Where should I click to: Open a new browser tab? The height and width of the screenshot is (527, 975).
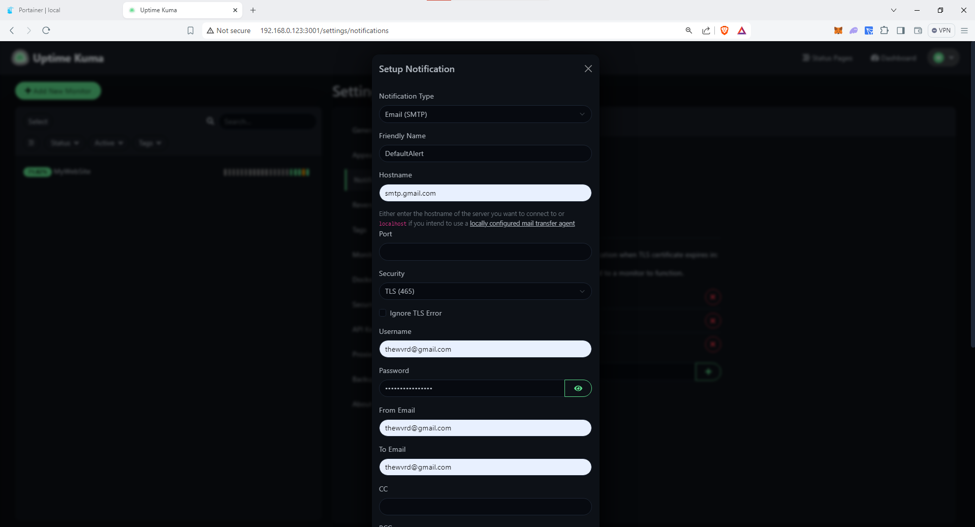pos(253,10)
